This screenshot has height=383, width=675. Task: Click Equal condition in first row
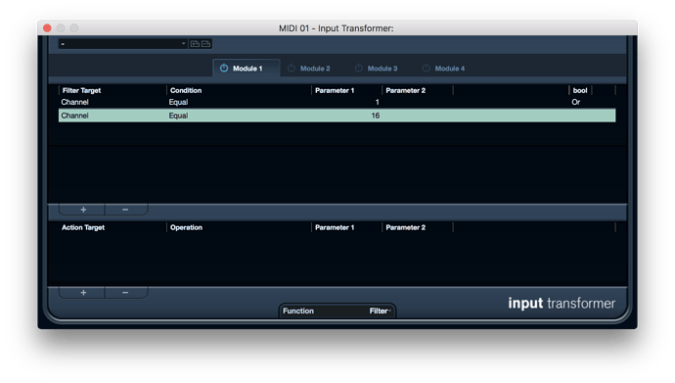coord(178,102)
